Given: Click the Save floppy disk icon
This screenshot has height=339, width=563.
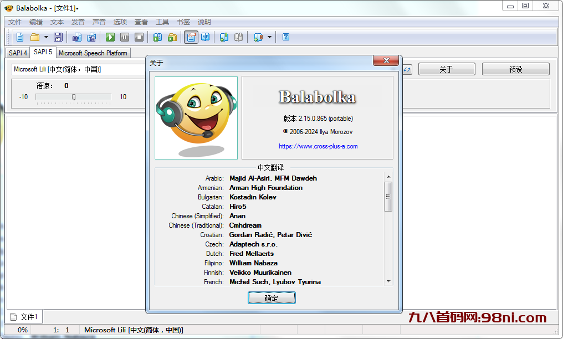Looking at the screenshot, I should pos(58,37).
